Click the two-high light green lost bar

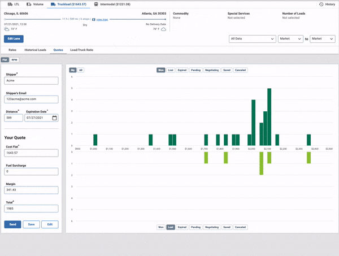pyautogui.click(x=262, y=163)
